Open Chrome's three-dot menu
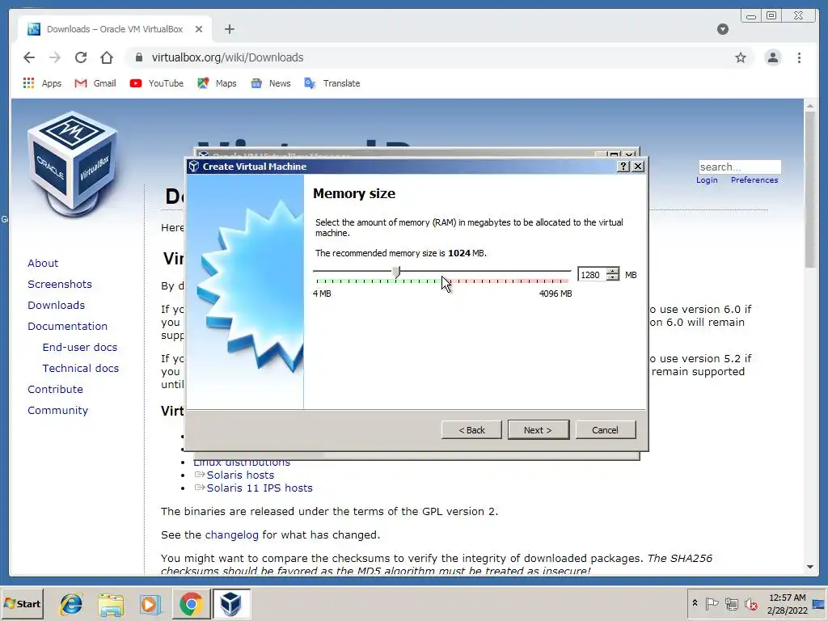The image size is (828, 621). click(x=799, y=57)
